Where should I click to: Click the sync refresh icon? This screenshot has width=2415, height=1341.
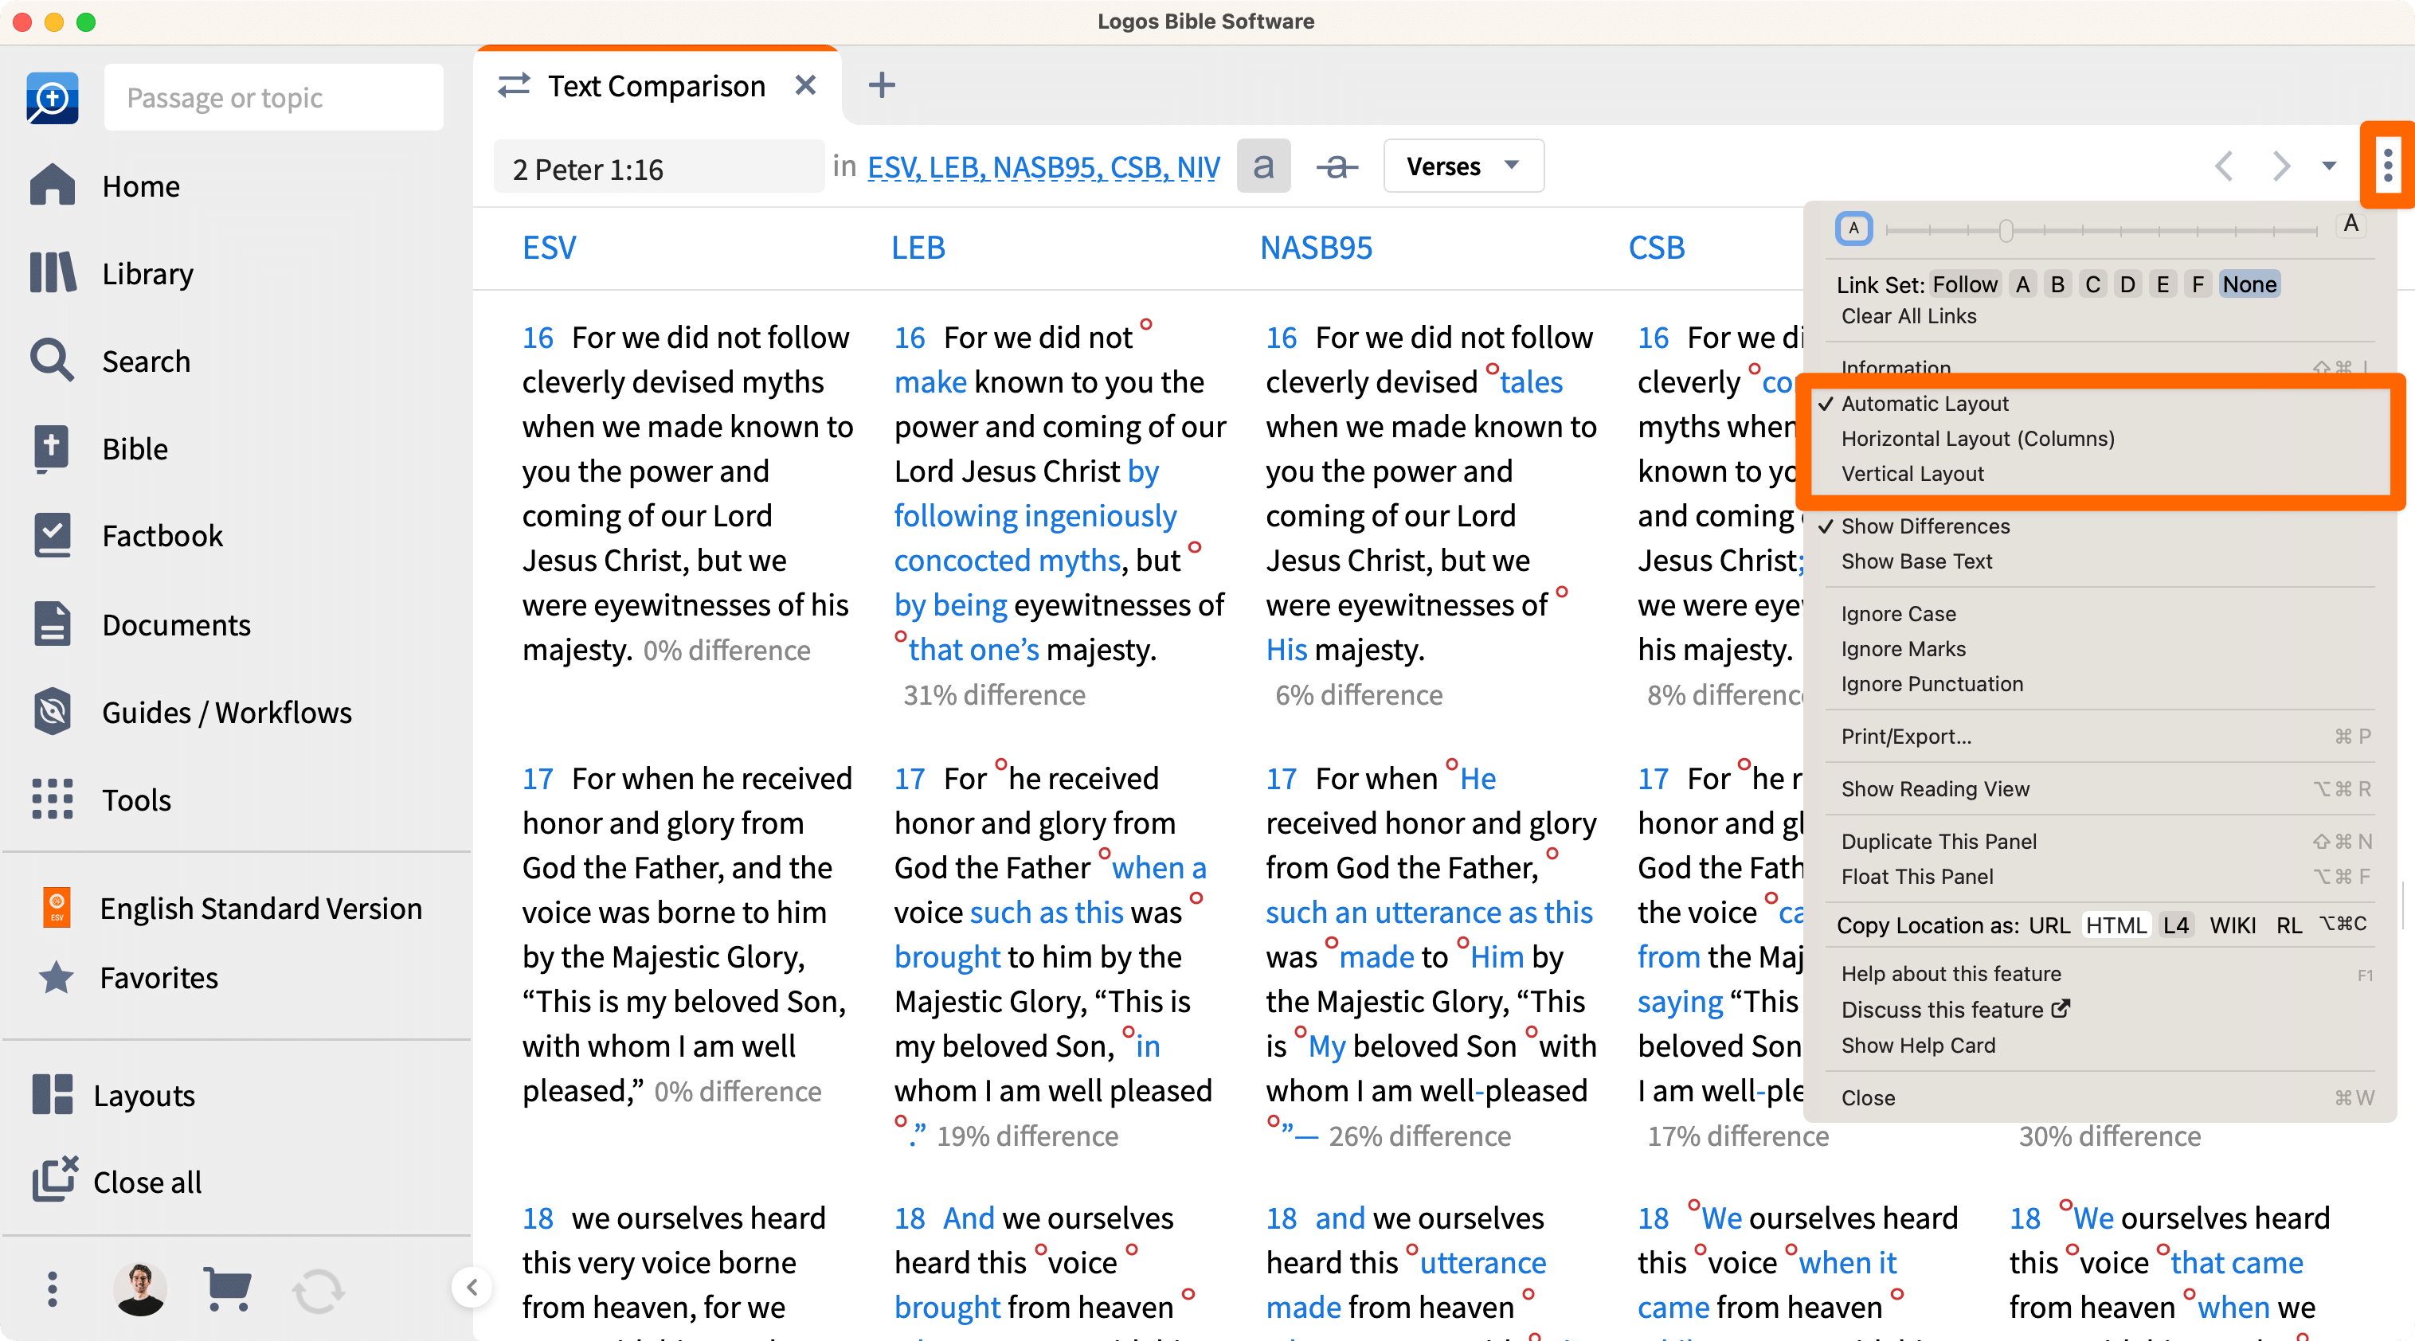click(x=319, y=1292)
